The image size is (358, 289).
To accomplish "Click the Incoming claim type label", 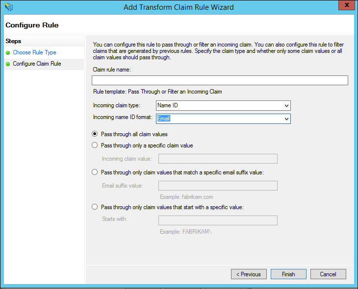I will 117,105.
